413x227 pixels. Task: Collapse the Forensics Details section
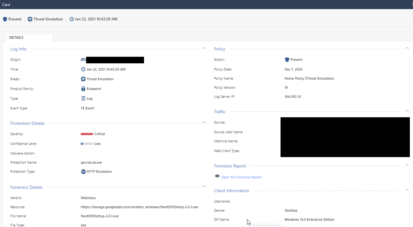click(x=204, y=186)
